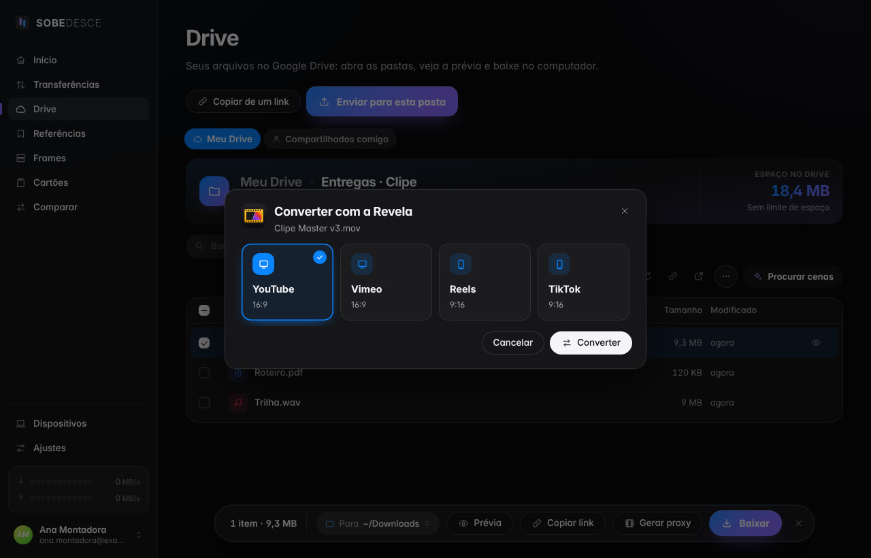Image resolution: width=871 pixels, height=558 pixels.
Task: Click the link icon in file toolbar
Action: pyautogui.click(x=673, y=276)
